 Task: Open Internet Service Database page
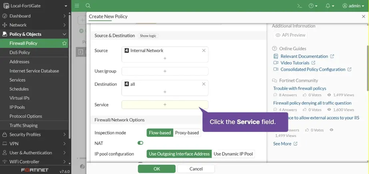point(34,71)
